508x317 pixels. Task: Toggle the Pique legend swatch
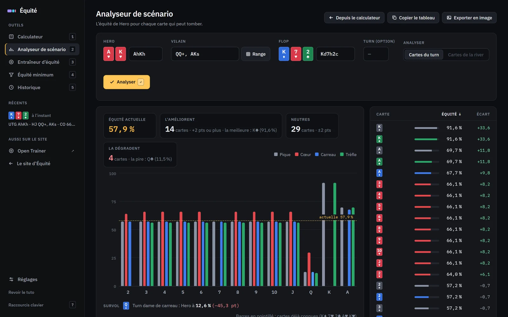click(x=276, y=154)
